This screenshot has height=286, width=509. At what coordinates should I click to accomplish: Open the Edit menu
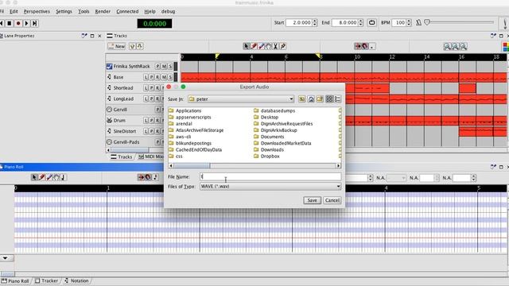[x=14, y=11]
